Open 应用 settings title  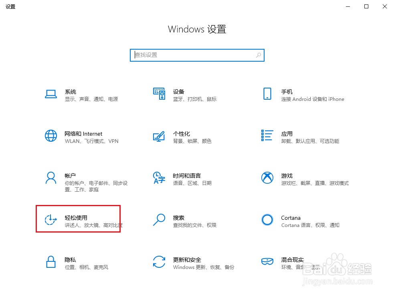click(287, 134)
